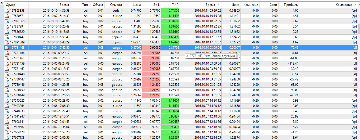Click the order icon beside 127781459
Viewport: 360px width, 140px height.
point(7,64)
